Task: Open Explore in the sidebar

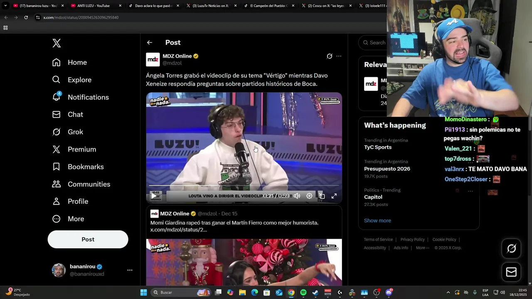Action: tap(71, 80)
